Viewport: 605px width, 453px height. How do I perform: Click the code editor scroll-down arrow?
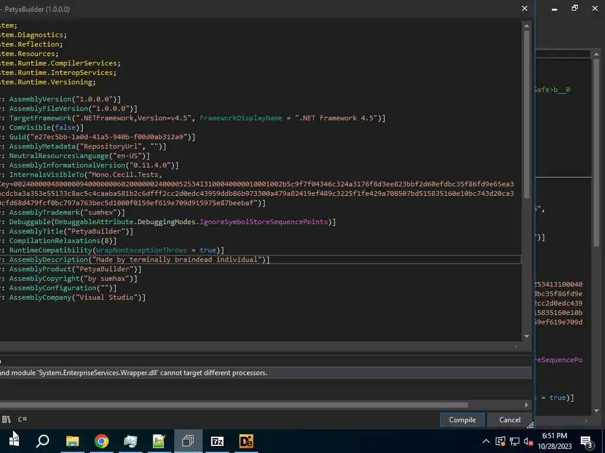(526, 336)
